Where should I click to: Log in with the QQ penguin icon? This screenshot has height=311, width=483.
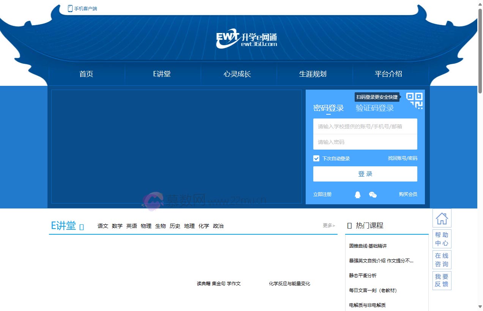tap(357, 194)
